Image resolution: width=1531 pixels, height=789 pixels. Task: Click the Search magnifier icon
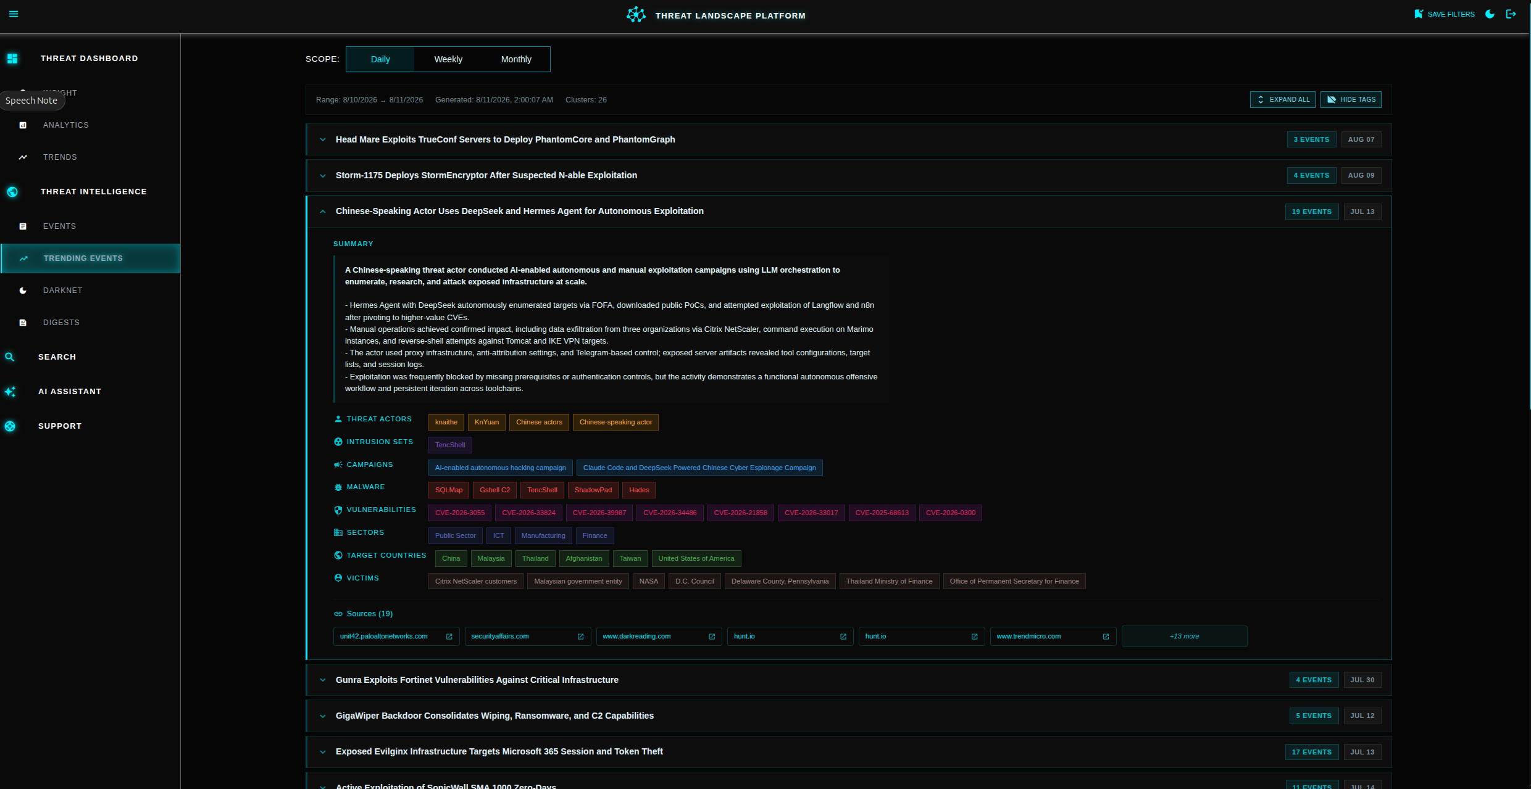coord(10,357)
